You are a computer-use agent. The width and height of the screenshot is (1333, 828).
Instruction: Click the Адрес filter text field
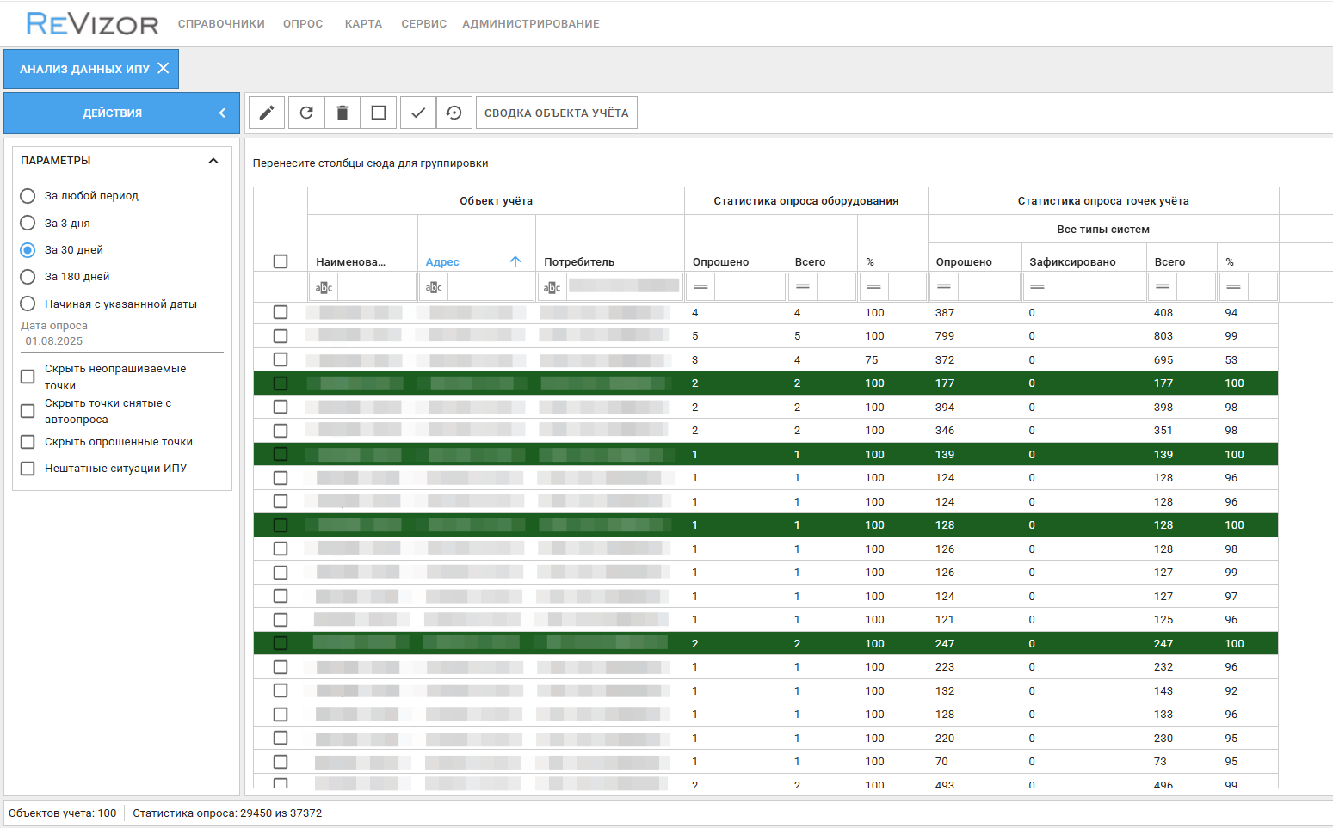(x=491, y=287)
